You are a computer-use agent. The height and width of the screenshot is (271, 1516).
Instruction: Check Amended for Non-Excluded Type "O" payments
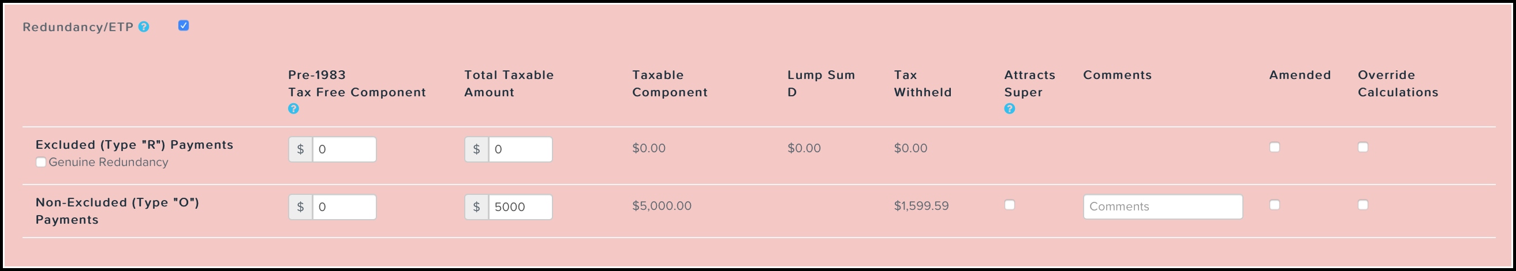tap(1274, 205)
